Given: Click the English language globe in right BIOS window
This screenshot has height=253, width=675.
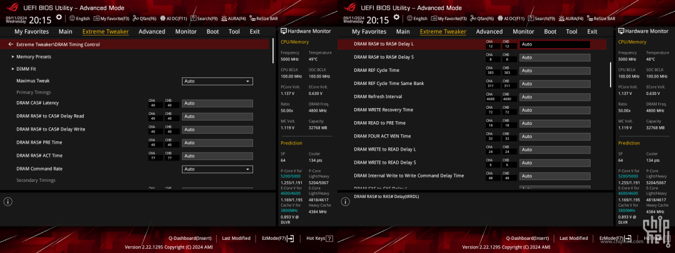Looking at the screenshot, I should pos(417,19).
